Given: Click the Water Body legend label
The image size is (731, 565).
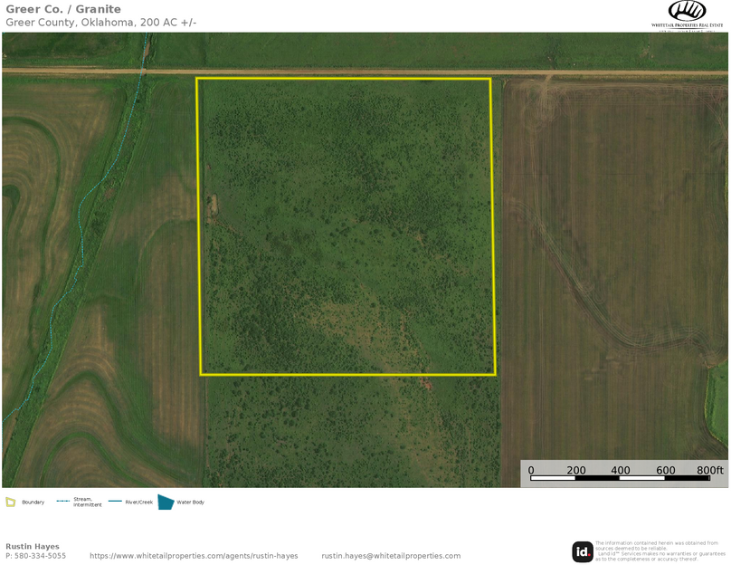Looking at the screenshot, I should 190,502.
